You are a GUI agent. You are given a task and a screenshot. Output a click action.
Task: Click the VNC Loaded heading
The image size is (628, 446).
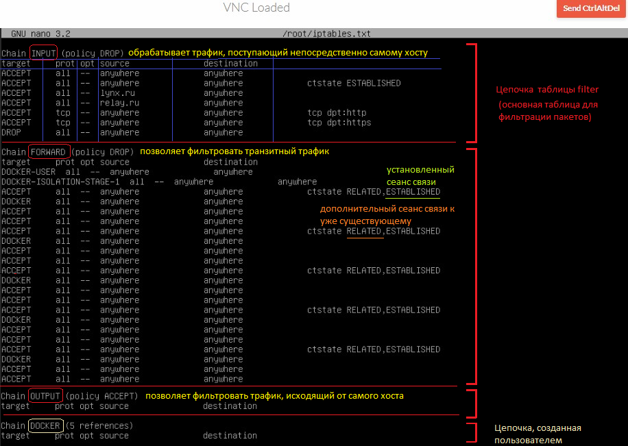point(256,8)
